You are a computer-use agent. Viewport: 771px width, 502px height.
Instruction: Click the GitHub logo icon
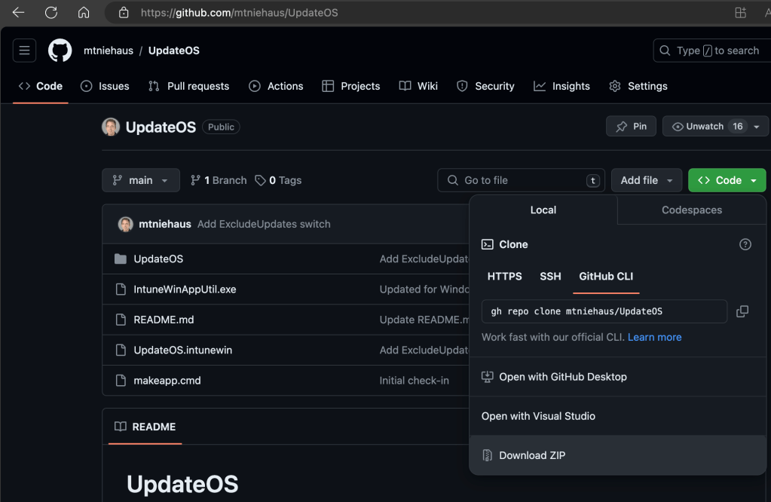[60, 51]
